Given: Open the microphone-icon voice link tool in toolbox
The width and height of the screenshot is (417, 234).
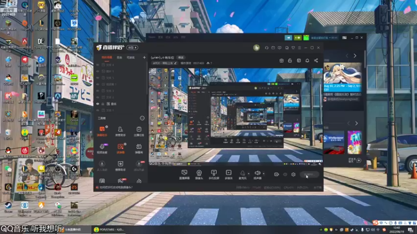Looking at the screenshot, I should click(102, 149).
